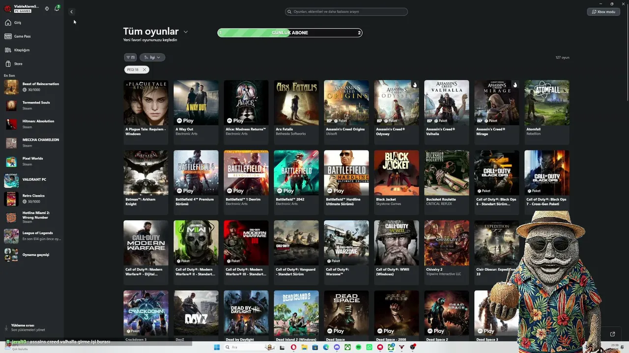Open Beast of Reincarnation from recent list
629x353 pixels.
pyautogui.click(x=32, y=87)
